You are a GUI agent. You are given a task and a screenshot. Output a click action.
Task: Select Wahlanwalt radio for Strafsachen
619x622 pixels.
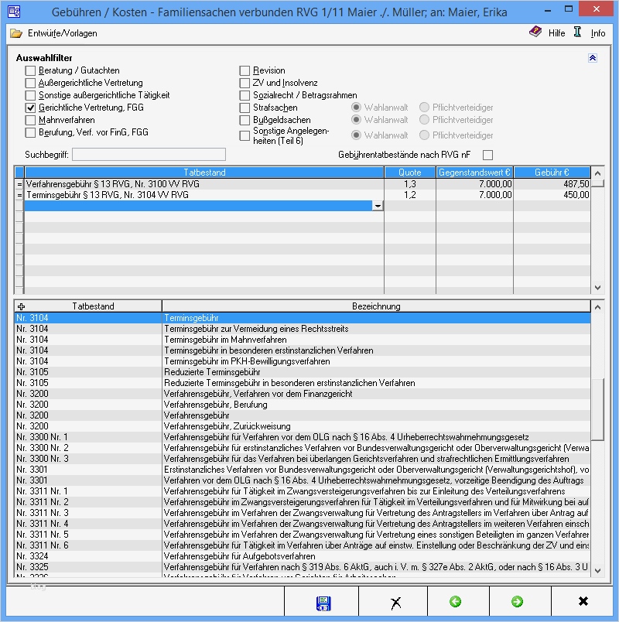[357, 107]
